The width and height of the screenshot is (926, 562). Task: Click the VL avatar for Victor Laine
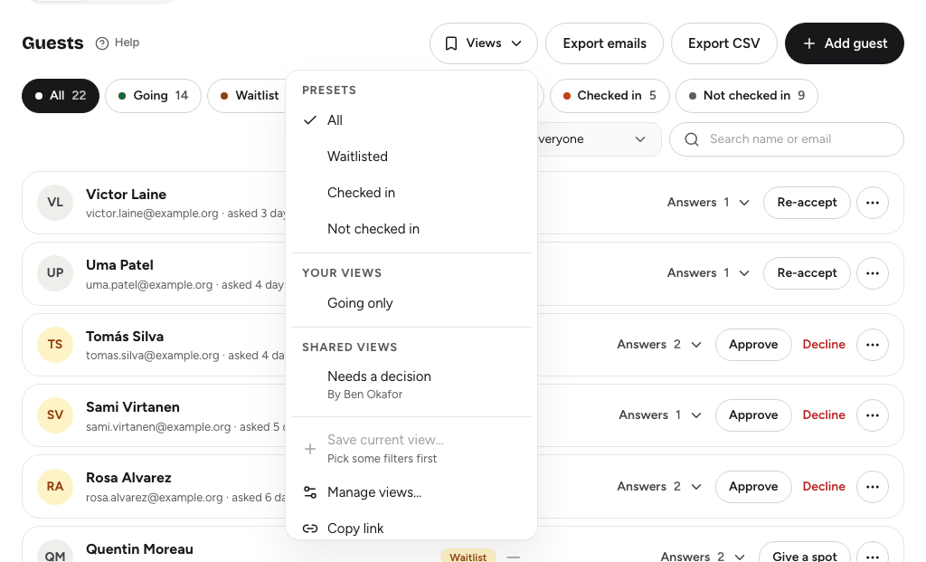pos(55,203)
